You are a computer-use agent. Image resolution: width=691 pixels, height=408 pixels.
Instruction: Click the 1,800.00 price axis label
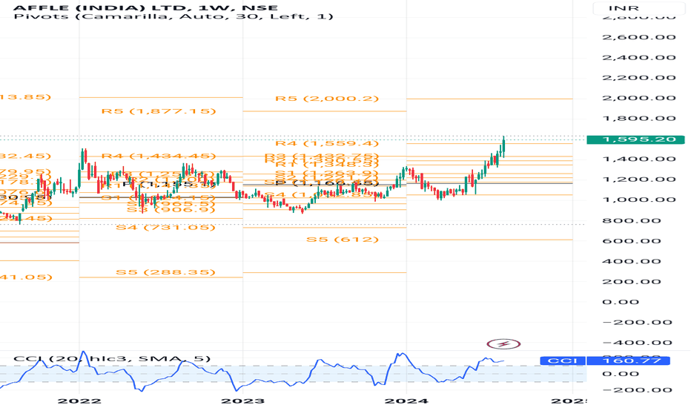639,118
